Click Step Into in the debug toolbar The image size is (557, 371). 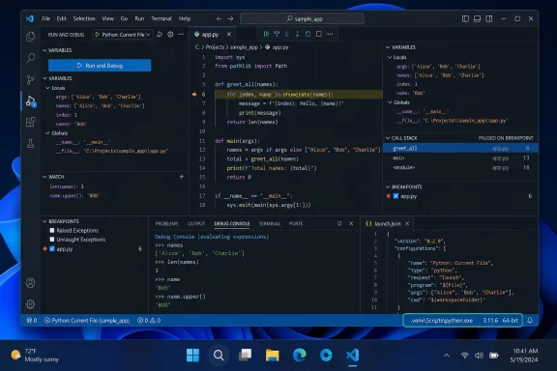tap(287, 34)
